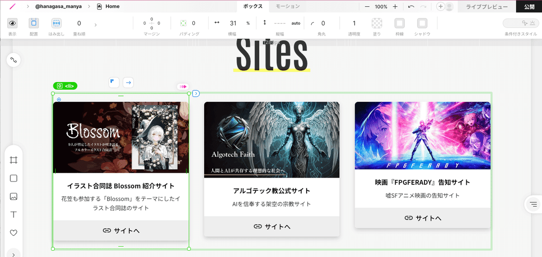Change the width unit % dropdown
Image resolution: width=542 pixels, height=257 pixels.
(x=248, y=23)
